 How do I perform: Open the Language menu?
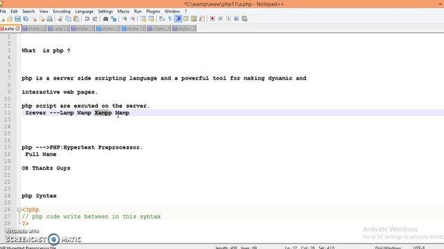click(84, 11)
